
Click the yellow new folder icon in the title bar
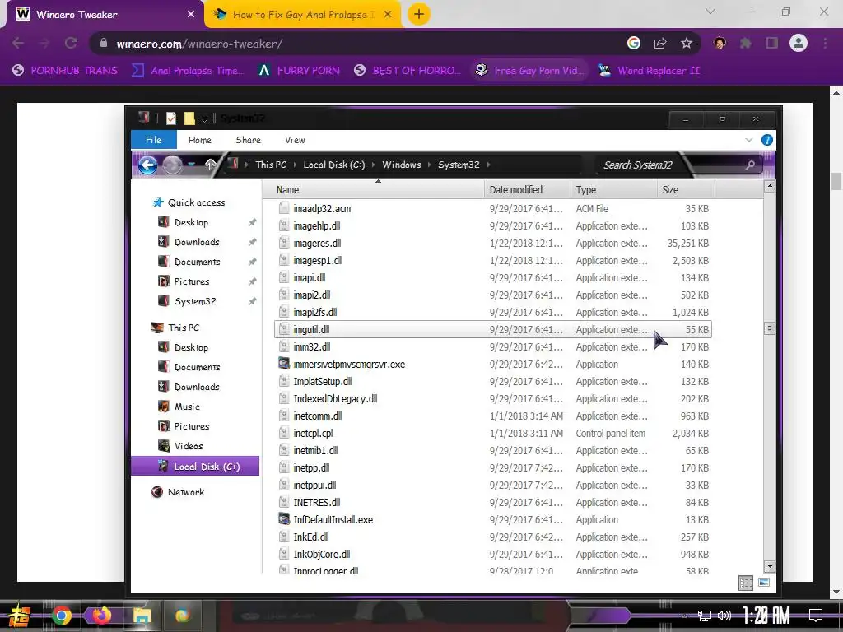(189, 118)
